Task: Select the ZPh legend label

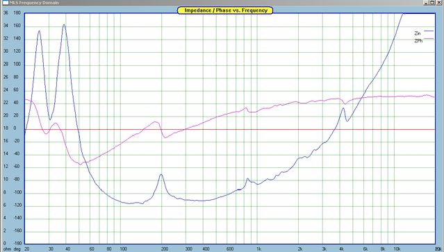Action: (x=418, y=41)
